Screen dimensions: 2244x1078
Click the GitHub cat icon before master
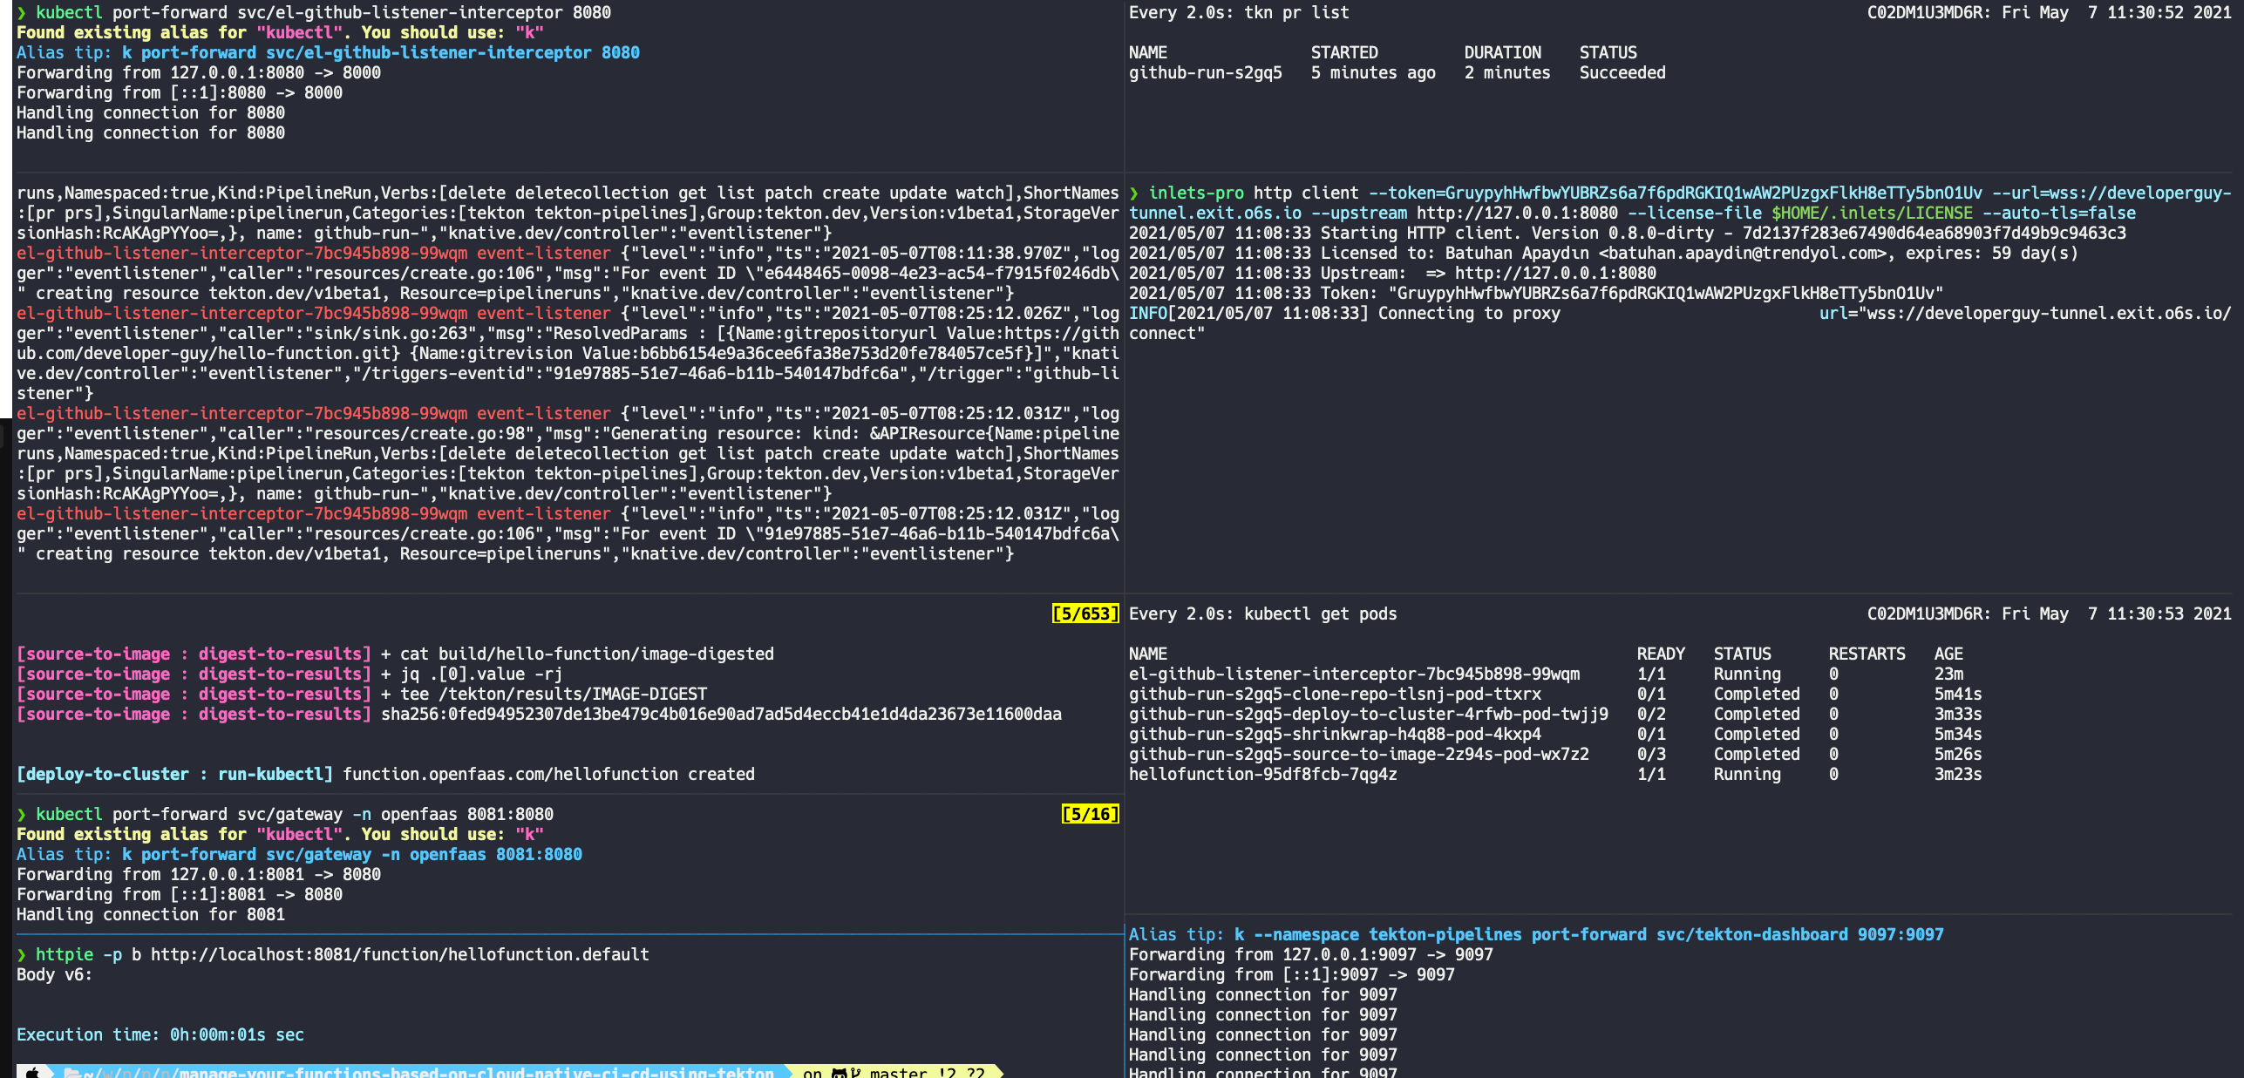(840, 1073)
